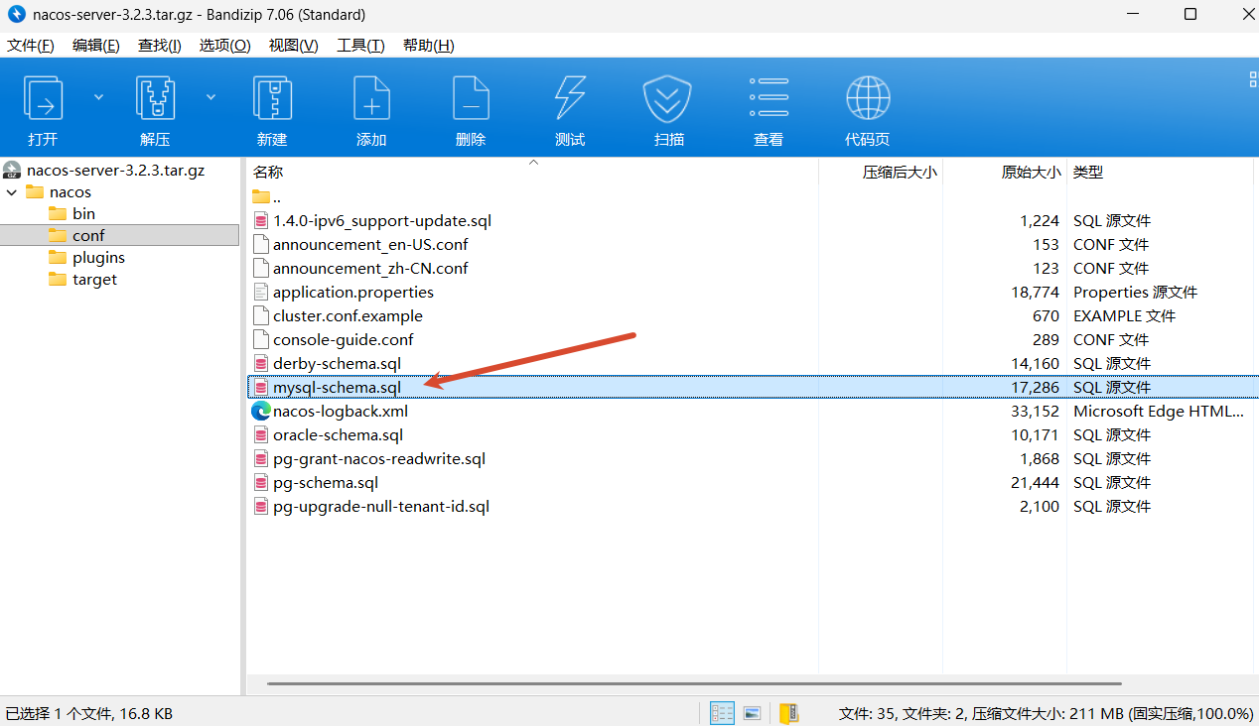Click Edge icon beside nacos-logback.xml
The height and width of the screenshot is (726, 1259).
[261, 411]
